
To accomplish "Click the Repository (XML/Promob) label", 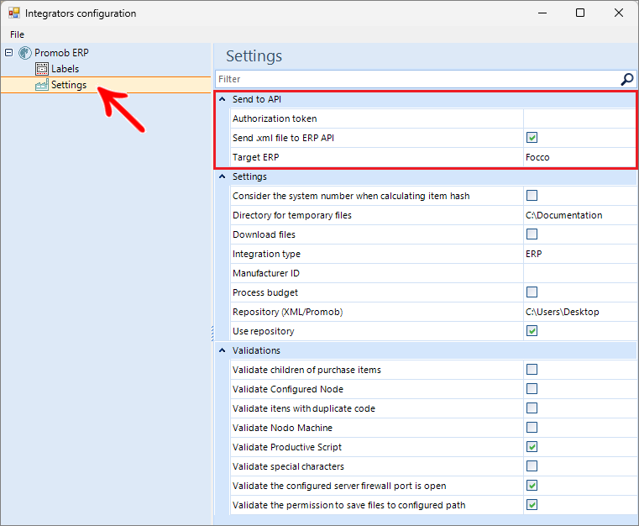I will click(x=288, y=312).
